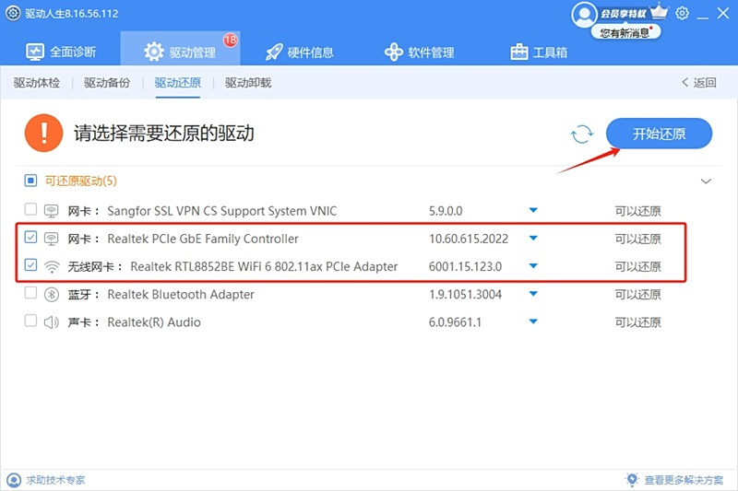Check the Realtek(R) Audio driver checkbox
This screenshot has width=738, height=491.
point(30,321)
